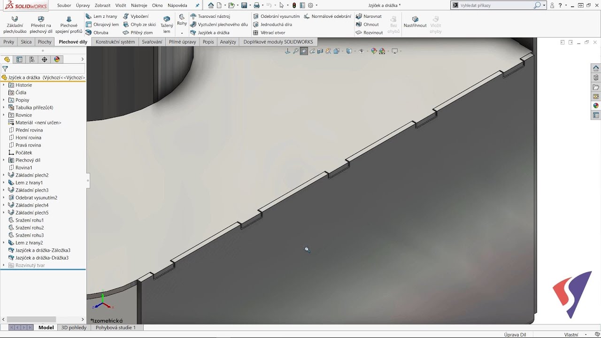Expand the Tabulka přířezů(4) node
Viewport: 601px width, 338px height.
[4, 108]
